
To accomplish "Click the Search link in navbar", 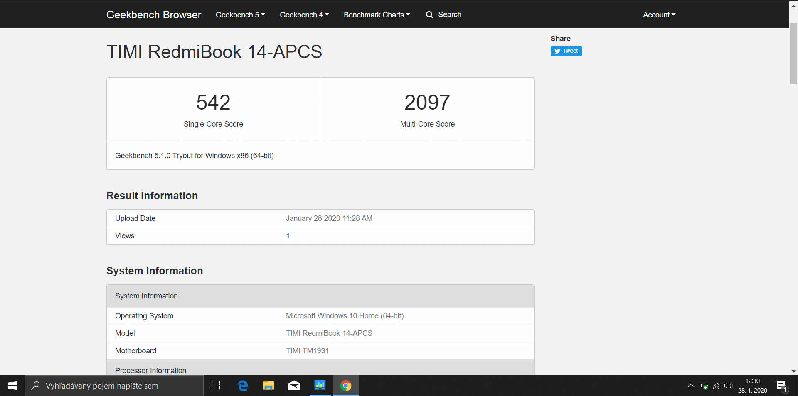I will point(450,15).
